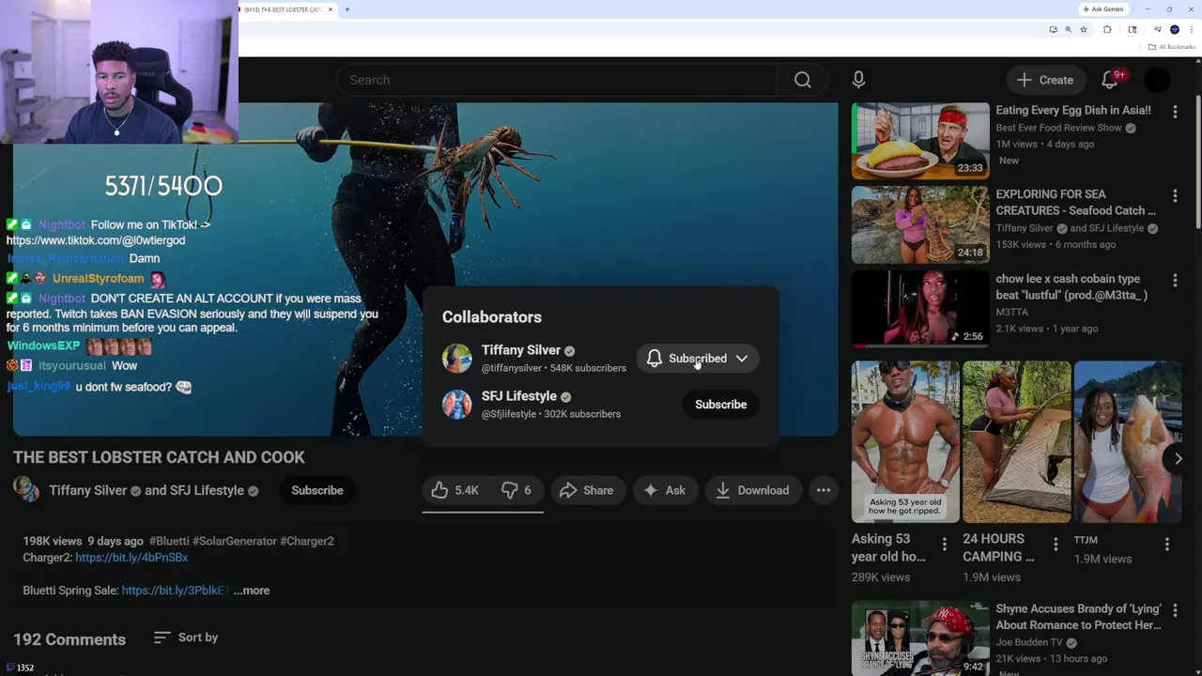This screenshot has width=1202, height=676.
Task: Like the video with 5.4K likes
Action: (455, 490)
